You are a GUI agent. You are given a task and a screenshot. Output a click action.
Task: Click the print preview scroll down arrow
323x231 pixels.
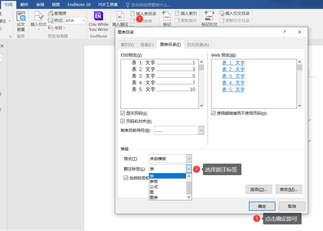(x=201, y=106)
